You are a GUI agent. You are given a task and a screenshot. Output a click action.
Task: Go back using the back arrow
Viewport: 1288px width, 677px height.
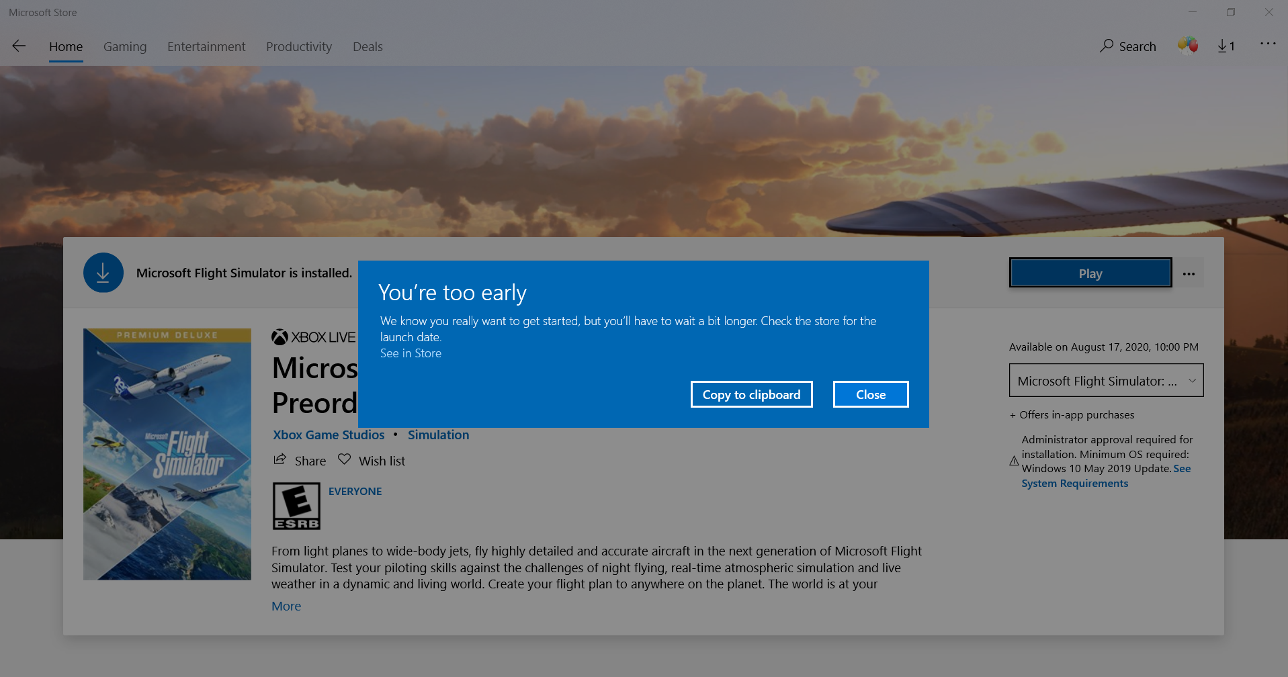point(19,46)
